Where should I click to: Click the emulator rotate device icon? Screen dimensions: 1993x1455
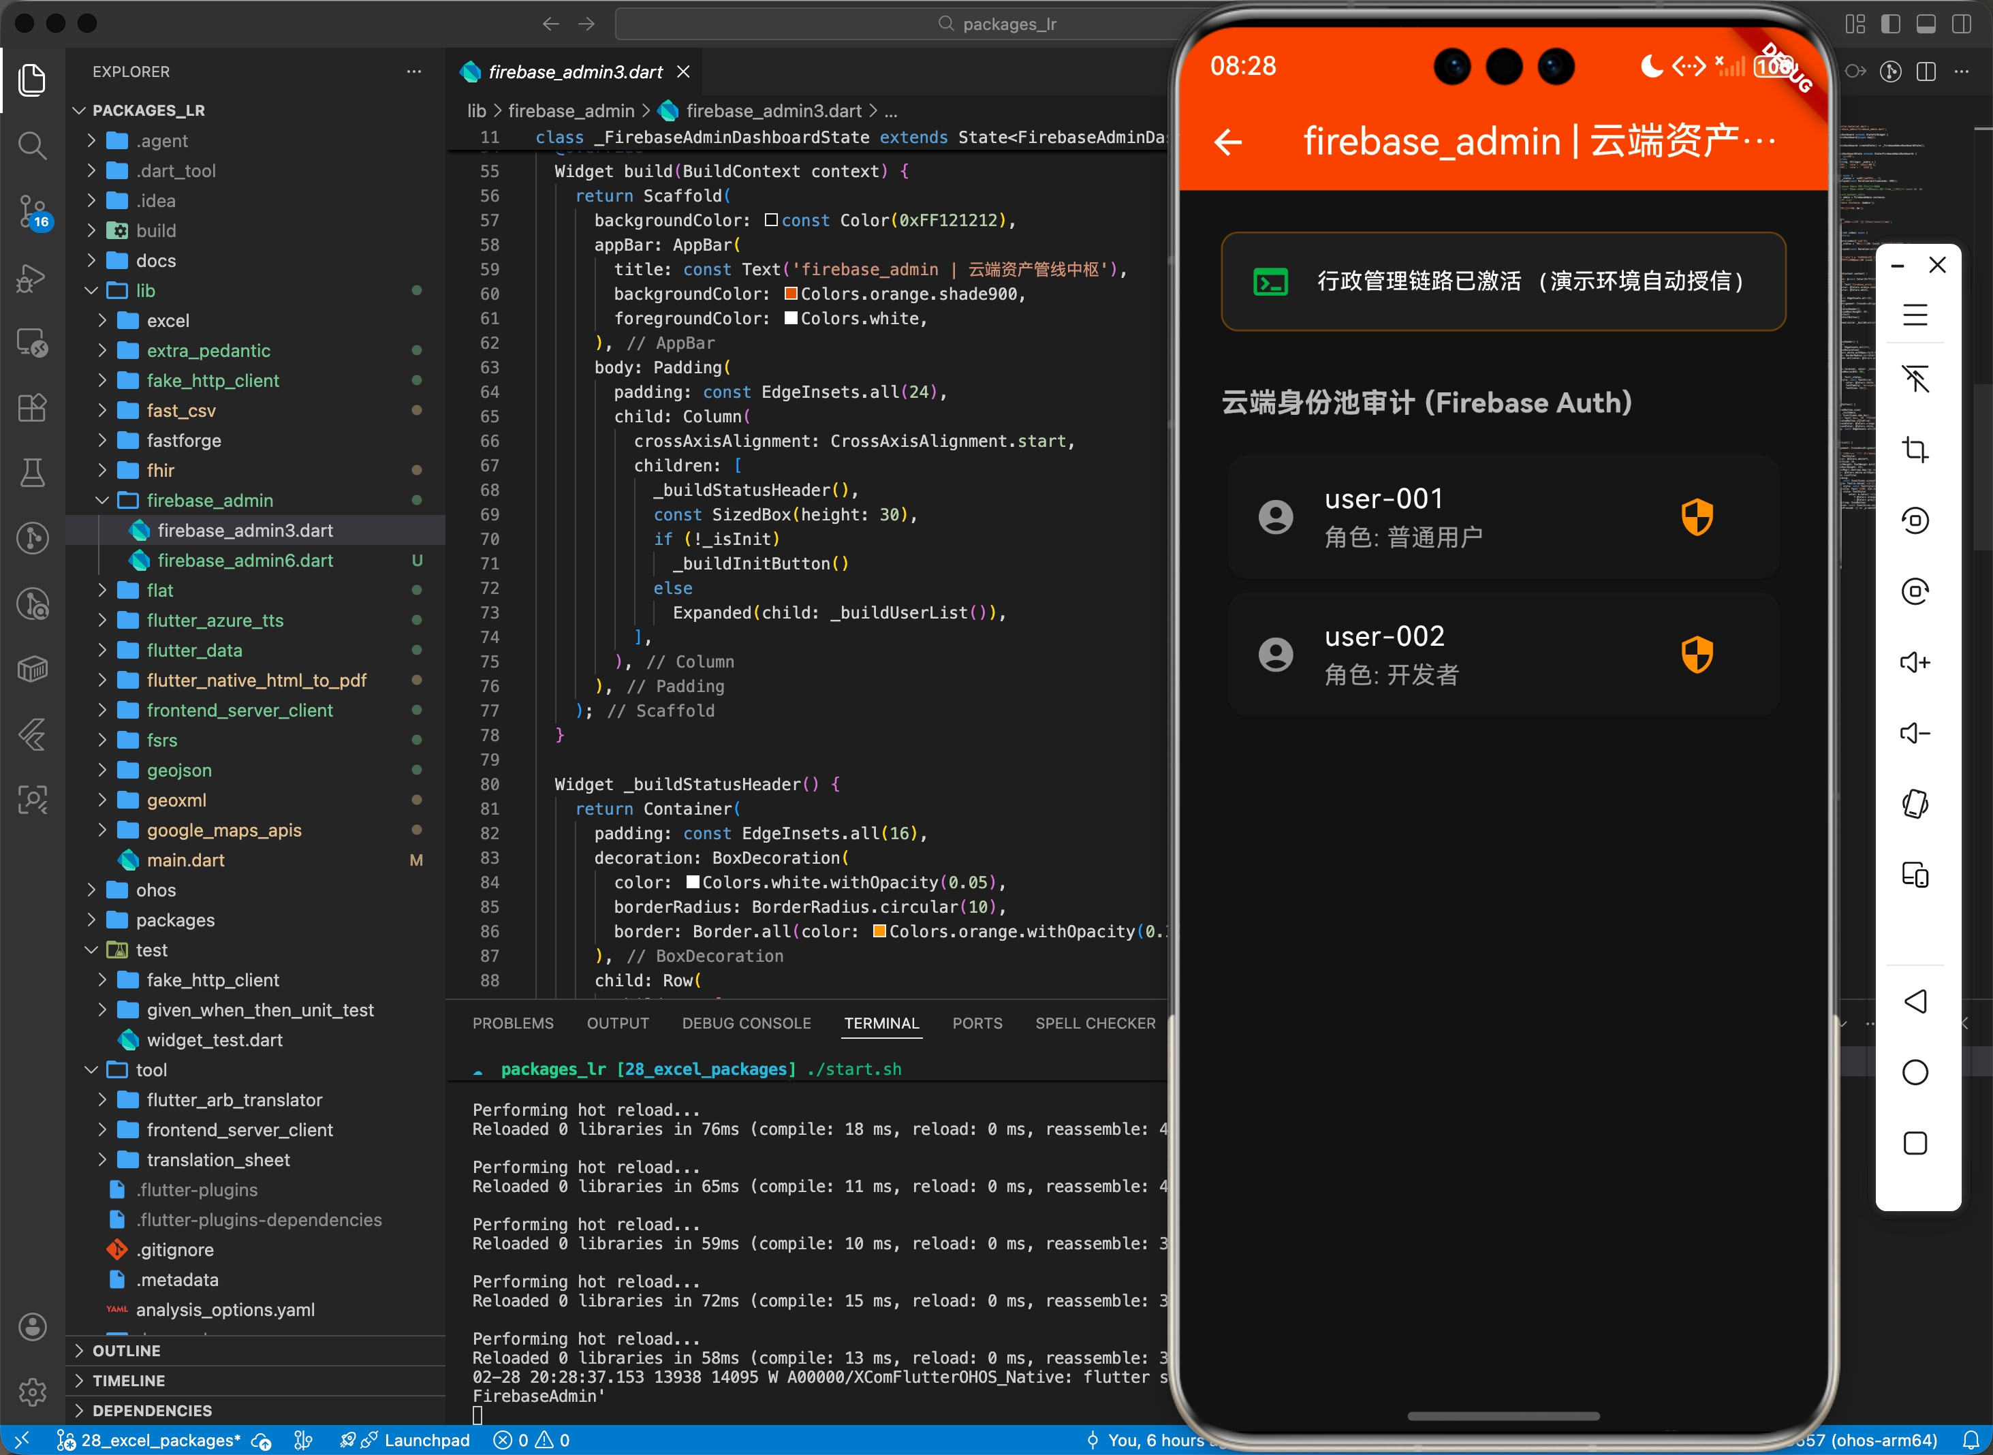tap(1915, 804)
